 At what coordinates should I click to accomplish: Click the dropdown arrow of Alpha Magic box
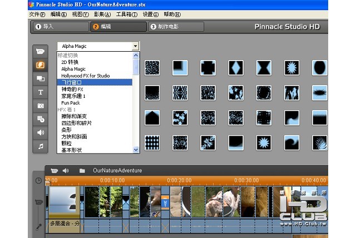tap(135, 46)
